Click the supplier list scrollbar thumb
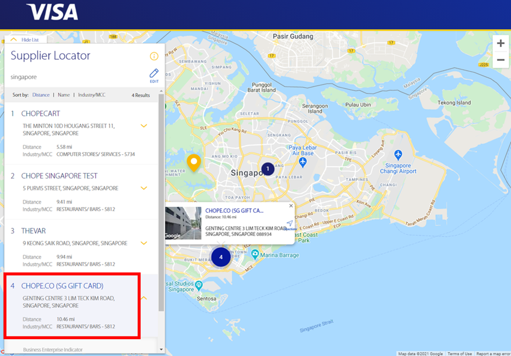This screenshot has width=511, height=356. [x=161, y=202]
